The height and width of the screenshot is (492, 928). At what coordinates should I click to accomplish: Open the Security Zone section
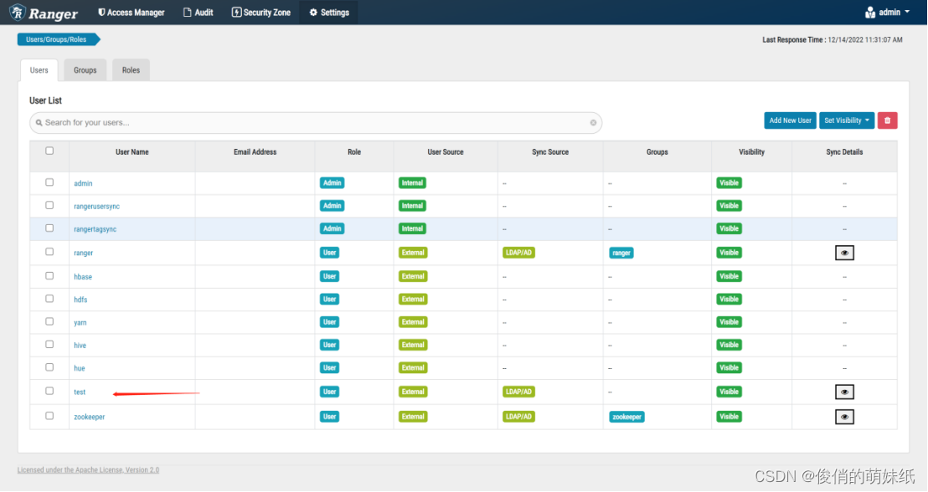point(260,12)
